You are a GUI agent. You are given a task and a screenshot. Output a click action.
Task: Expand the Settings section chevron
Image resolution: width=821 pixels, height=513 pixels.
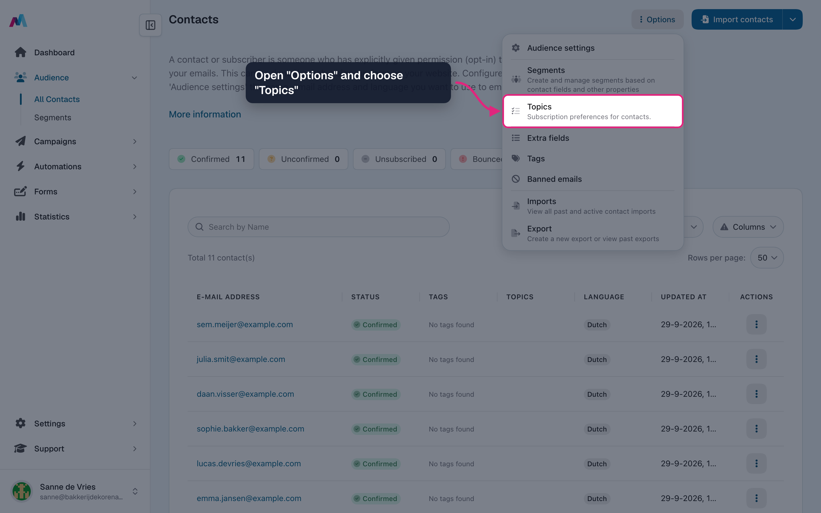click(x=134, y=424)
